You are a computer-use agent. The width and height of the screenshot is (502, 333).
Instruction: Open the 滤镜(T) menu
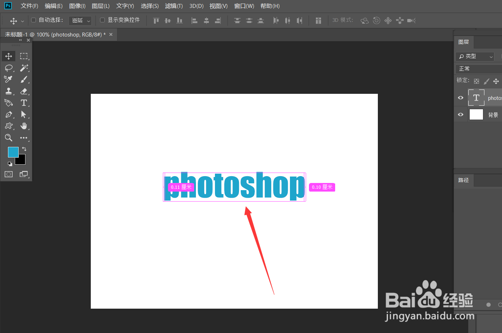(x=174, y=6)
